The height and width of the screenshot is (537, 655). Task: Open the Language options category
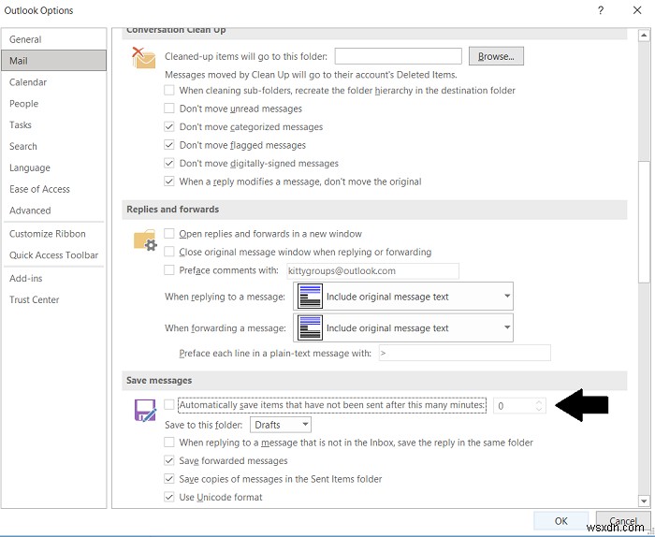54,167
